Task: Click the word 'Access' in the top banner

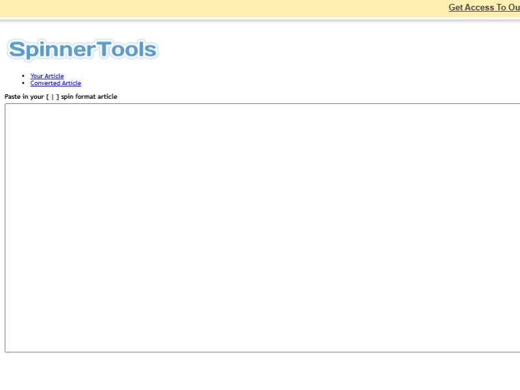Action: (480, 8)
